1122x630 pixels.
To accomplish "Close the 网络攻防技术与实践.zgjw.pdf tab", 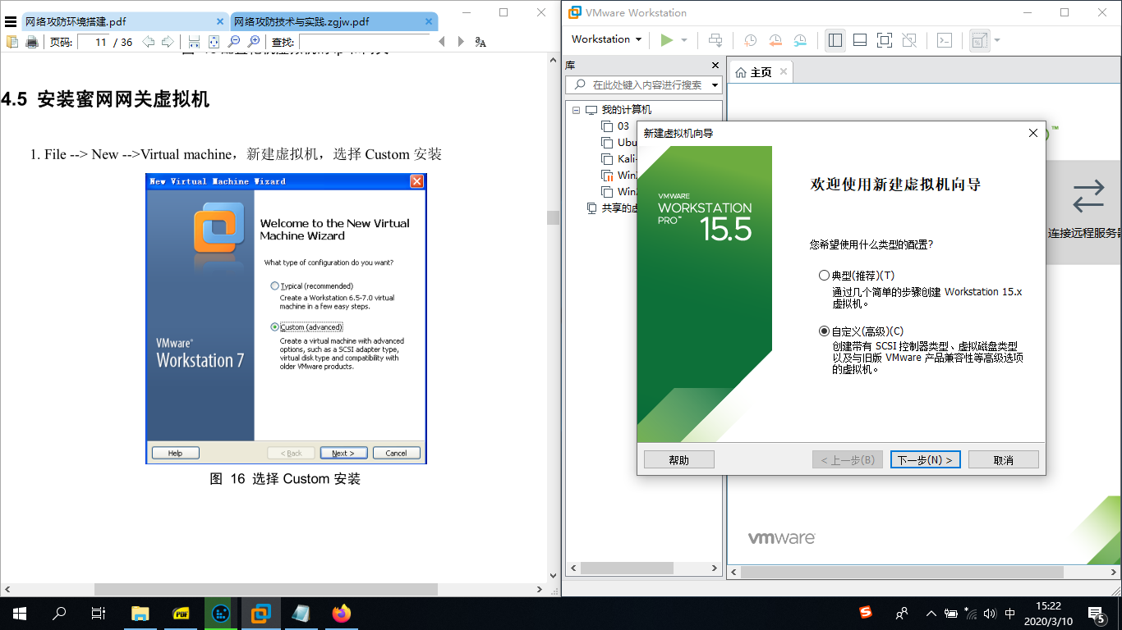I will (x=429, y=21).
